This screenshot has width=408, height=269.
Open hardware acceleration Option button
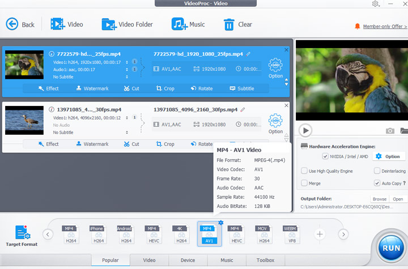coord(389,156)
